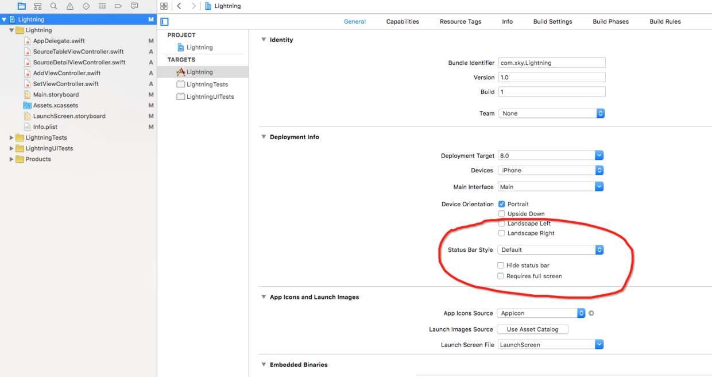Click the Bundle Identifier text field
The image size is (712, 377).
(551, 63)
